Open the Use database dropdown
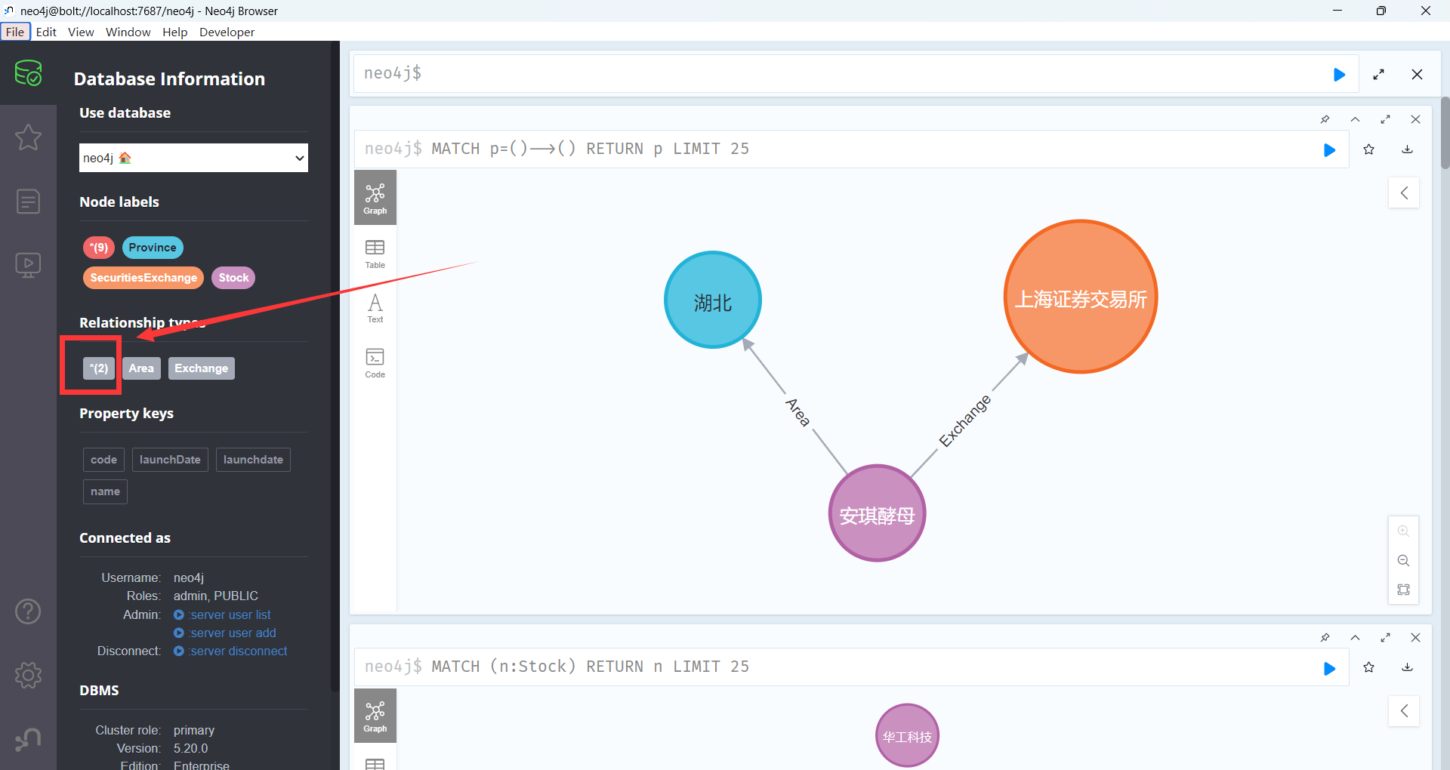The image size is (1450, 770). click(193, 158)
